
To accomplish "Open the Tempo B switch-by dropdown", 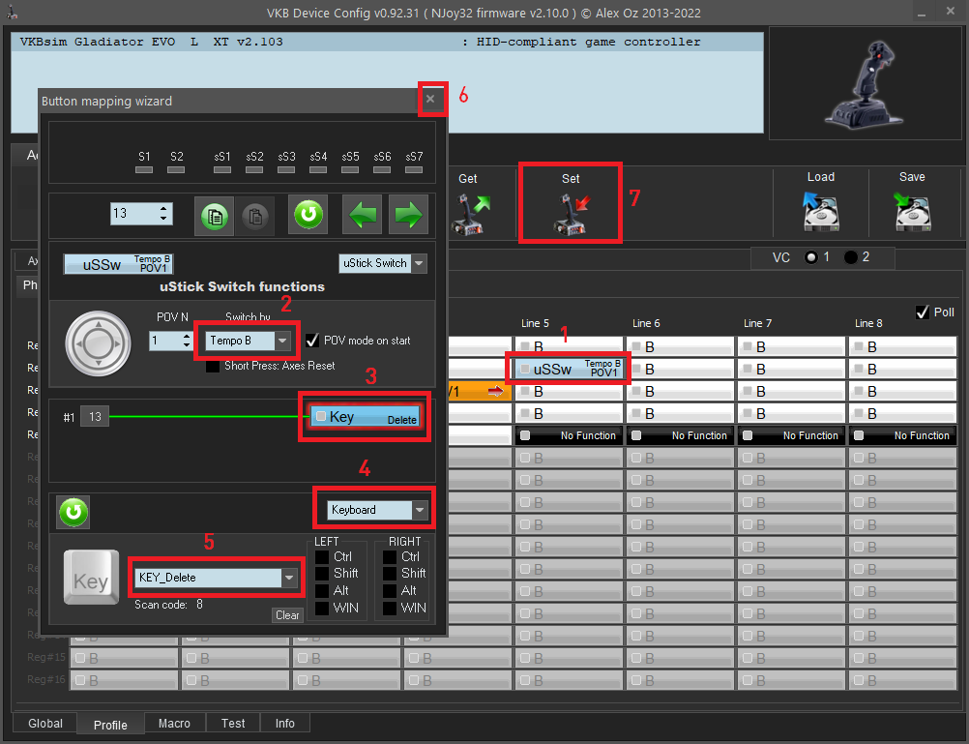I will [281, 341].
